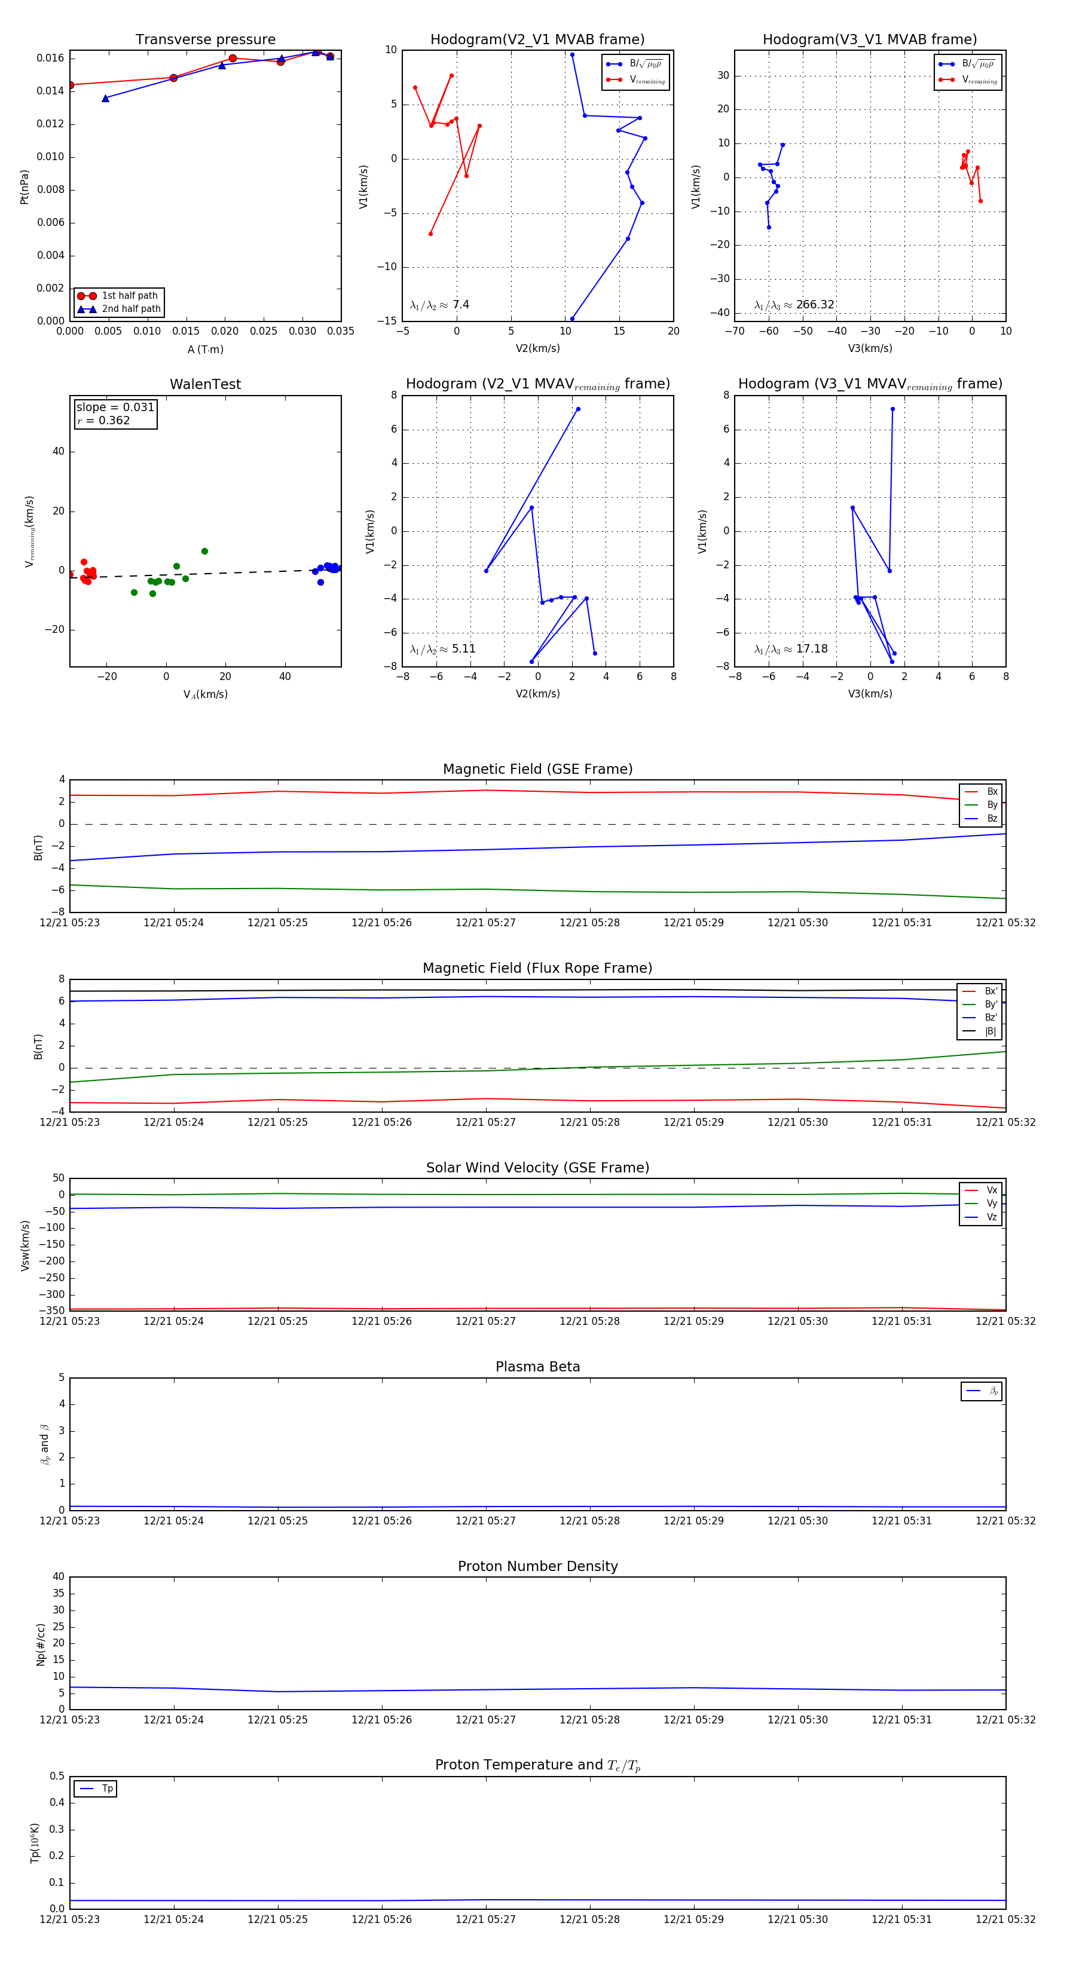Viewport: 1076px width, 1972px height.
Task: Click the plasma beta legend entry
Action: [982, 1391]
